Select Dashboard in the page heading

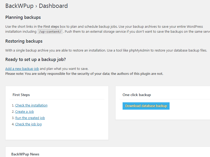[x=53, y=6]
